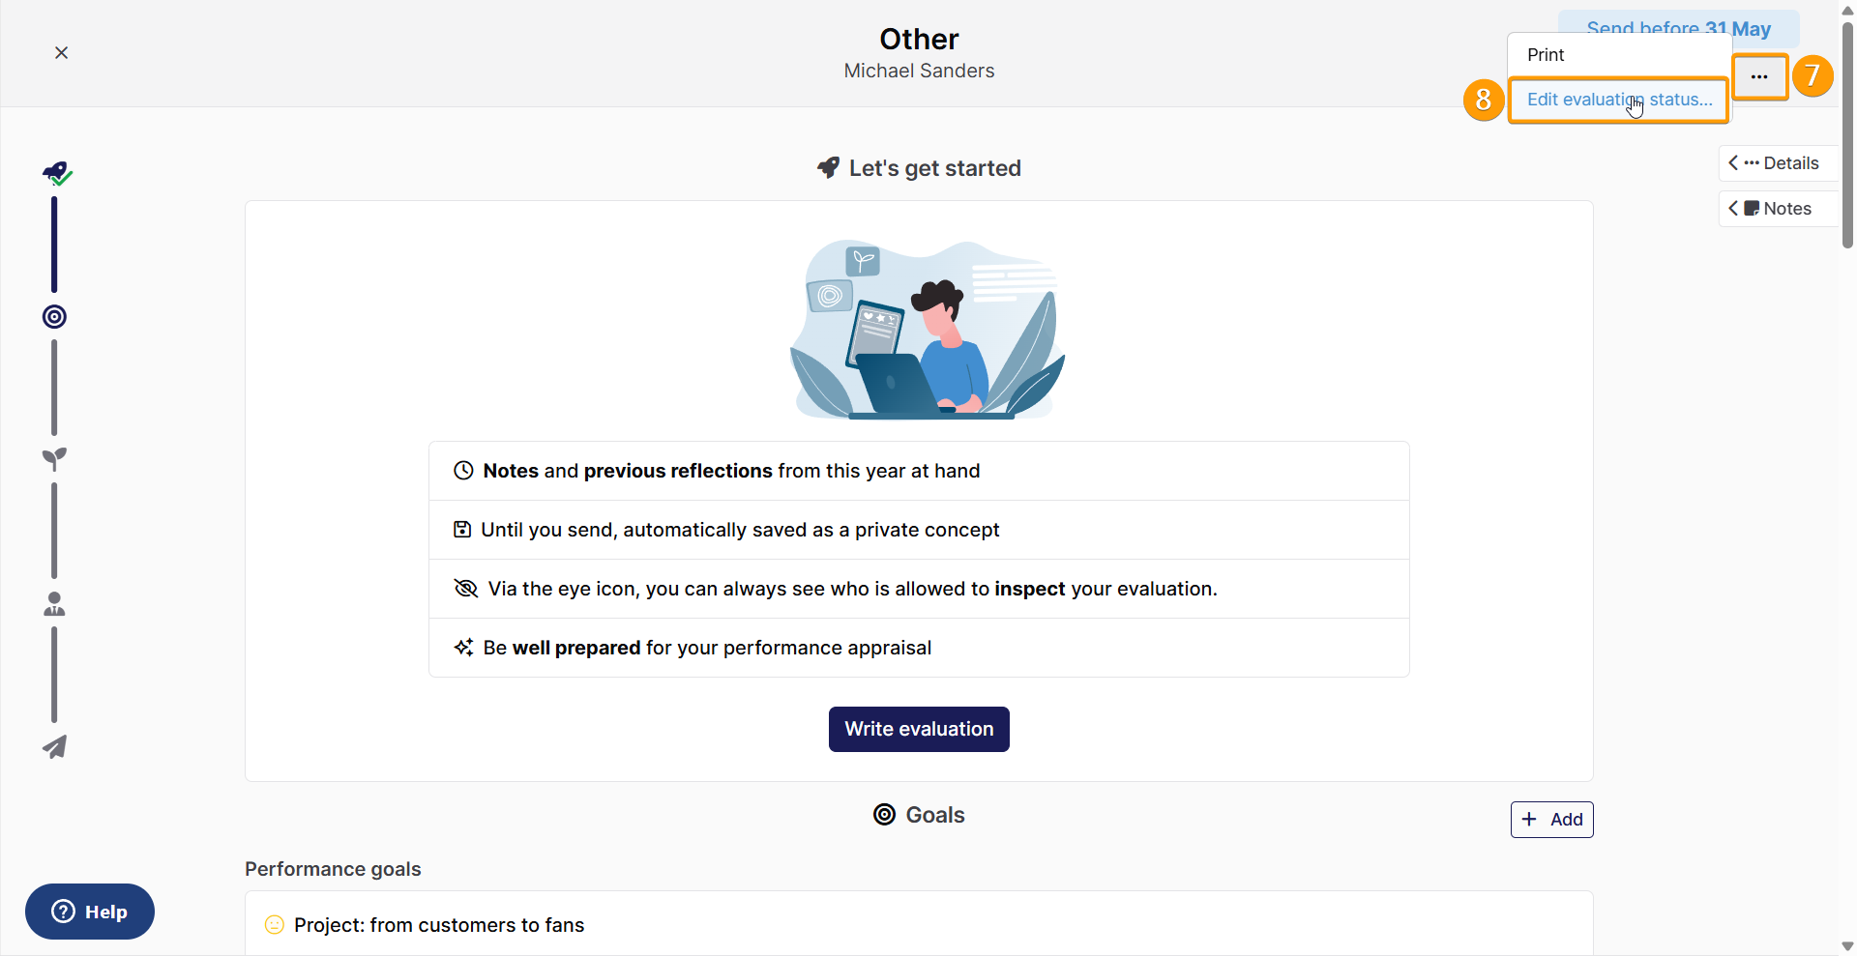Open the person step icon in the timeline

click(x=54, y=604)
